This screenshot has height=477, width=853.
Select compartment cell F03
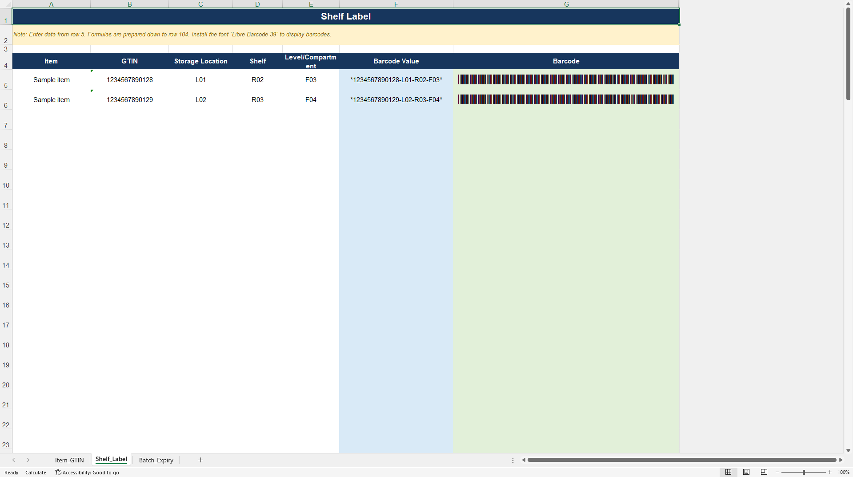311,80
